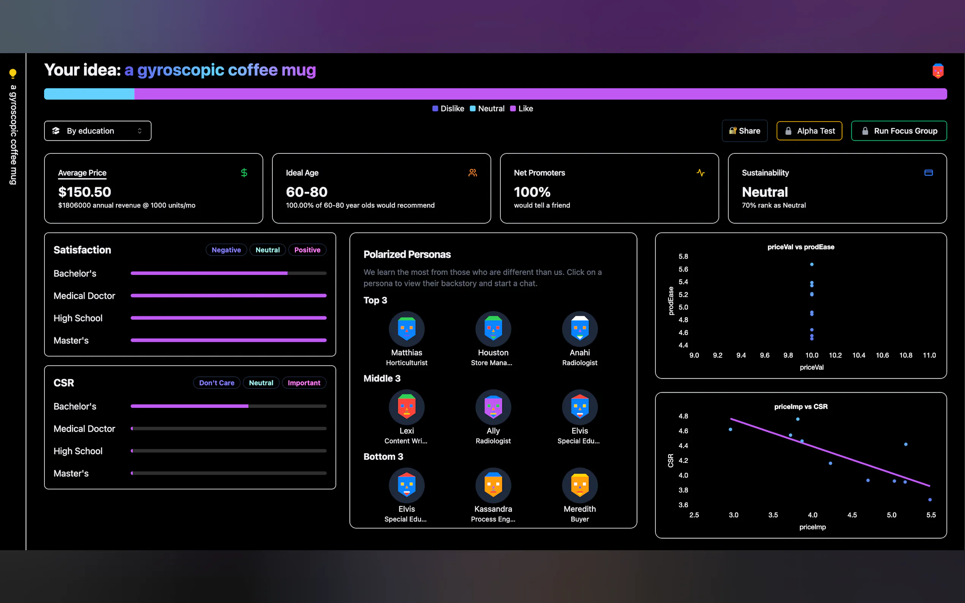965x603 pixels.
Task: Toggle the Don't Care CSR filter
Action: tap(216, 383)
